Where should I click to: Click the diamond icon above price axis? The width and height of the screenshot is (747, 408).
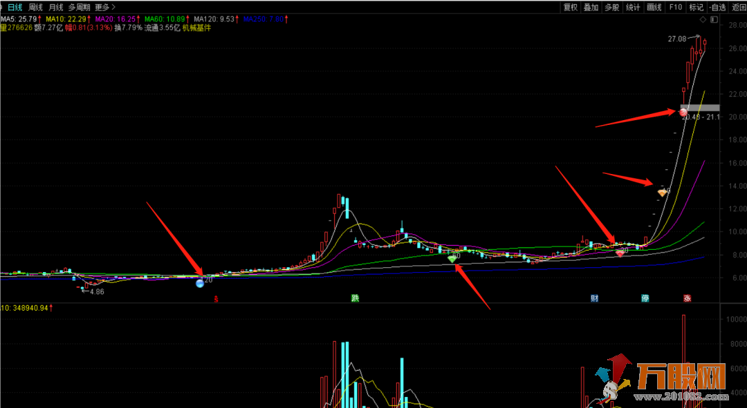(703, 19)
